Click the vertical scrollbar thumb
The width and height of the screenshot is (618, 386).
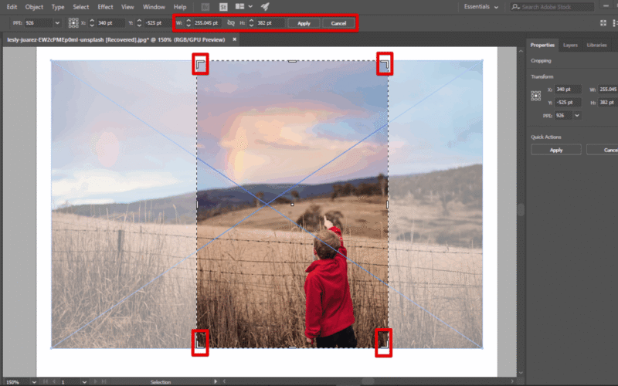[x=521, y=209]
